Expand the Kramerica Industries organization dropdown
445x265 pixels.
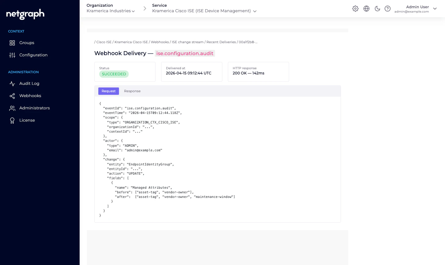(111, 11)
